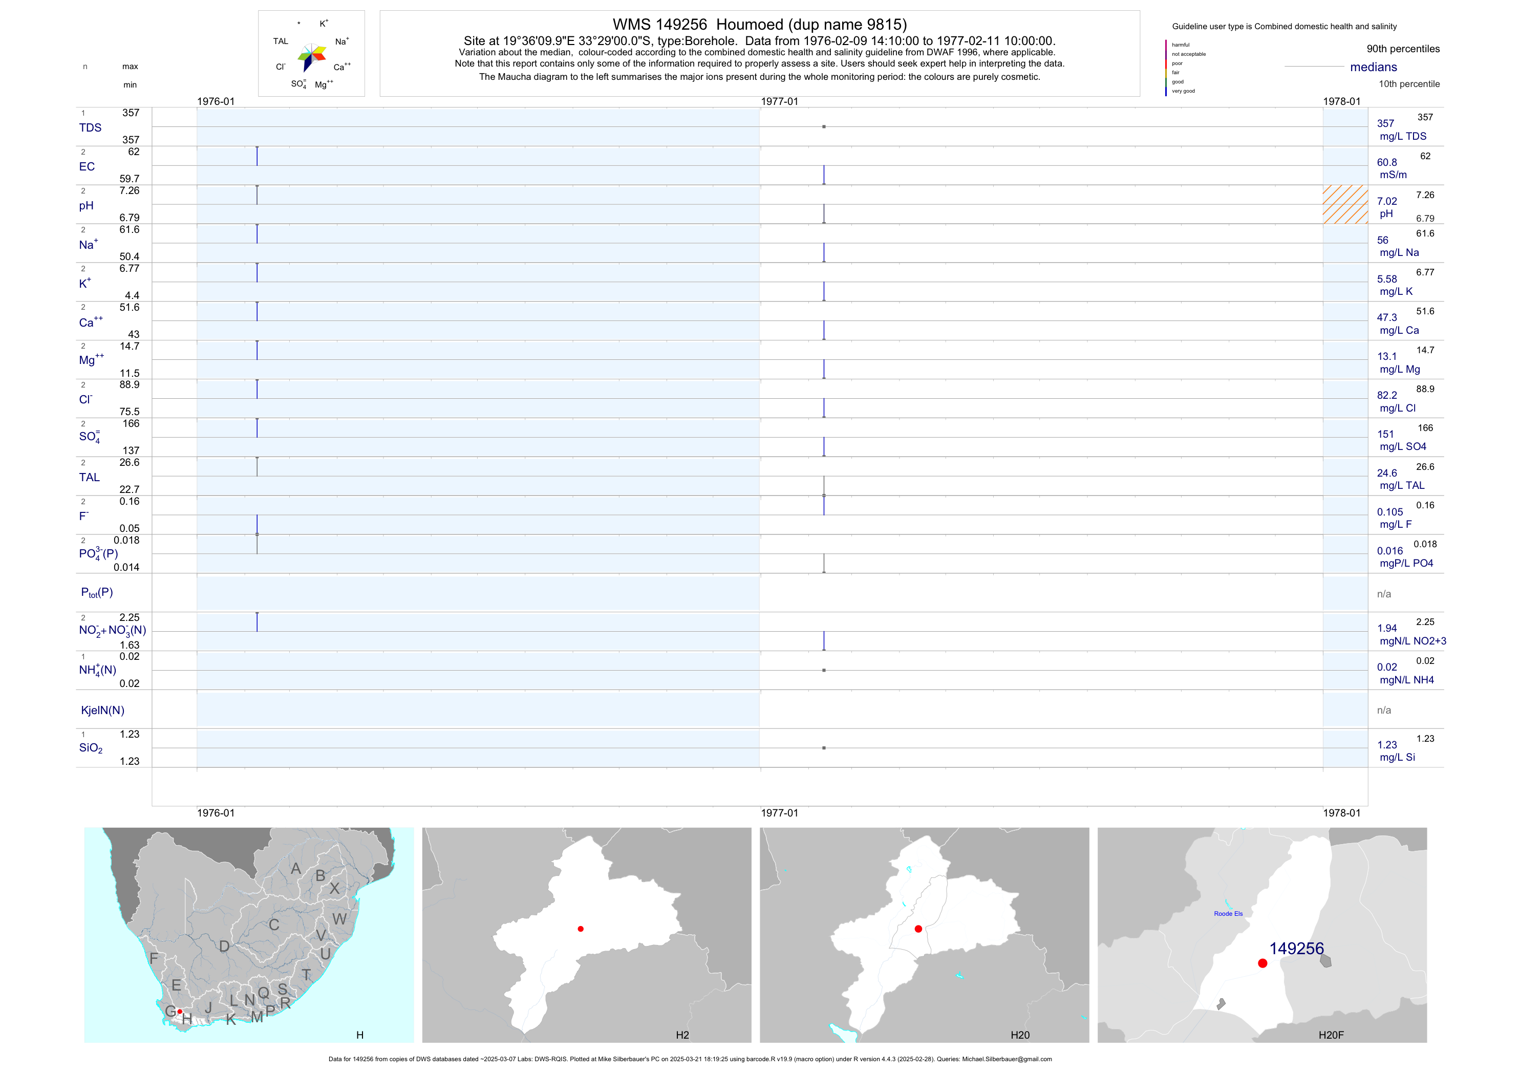This screenshot has width=1520, height=1075.
Task: Click the red dot on the H20 map
Action: 918,929
